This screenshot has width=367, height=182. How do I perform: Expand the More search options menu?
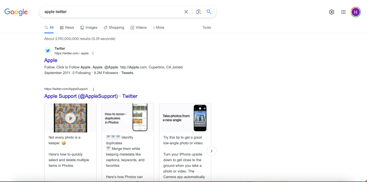tap(158, 28)
